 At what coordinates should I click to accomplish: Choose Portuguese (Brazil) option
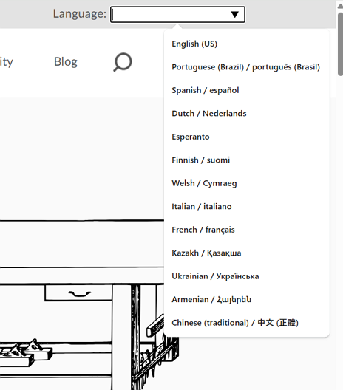245,67
